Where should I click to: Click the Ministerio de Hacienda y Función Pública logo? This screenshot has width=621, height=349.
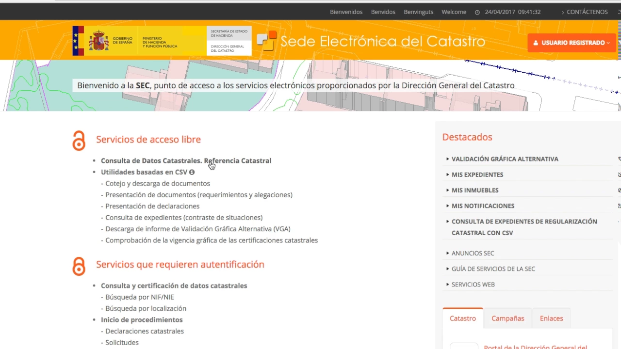[160, 42]
